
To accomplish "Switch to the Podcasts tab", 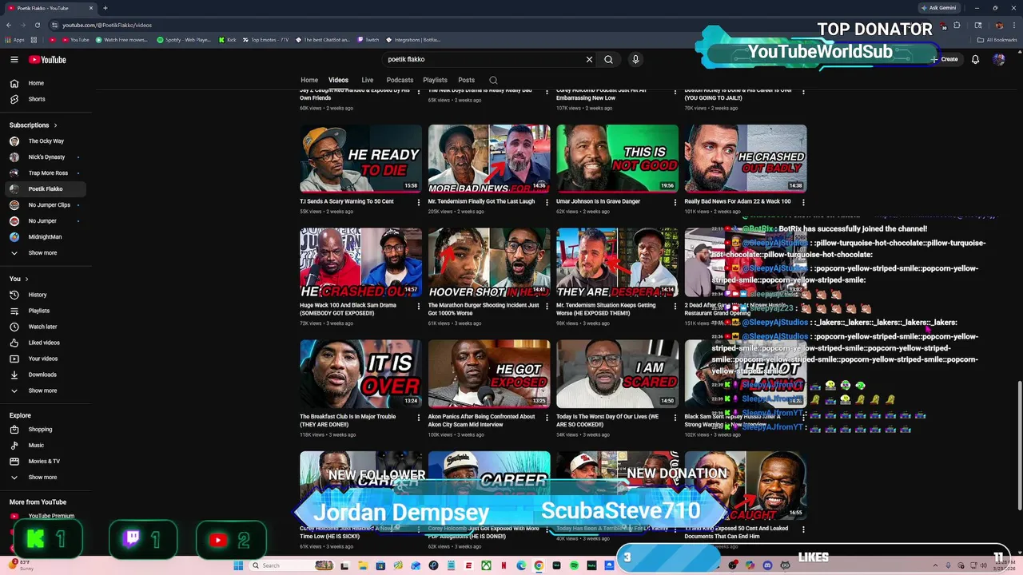I will (400, 80).
